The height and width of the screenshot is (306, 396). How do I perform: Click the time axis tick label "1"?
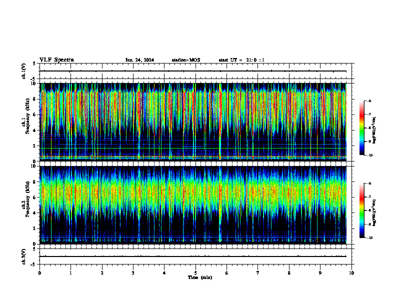pos(70,273)
